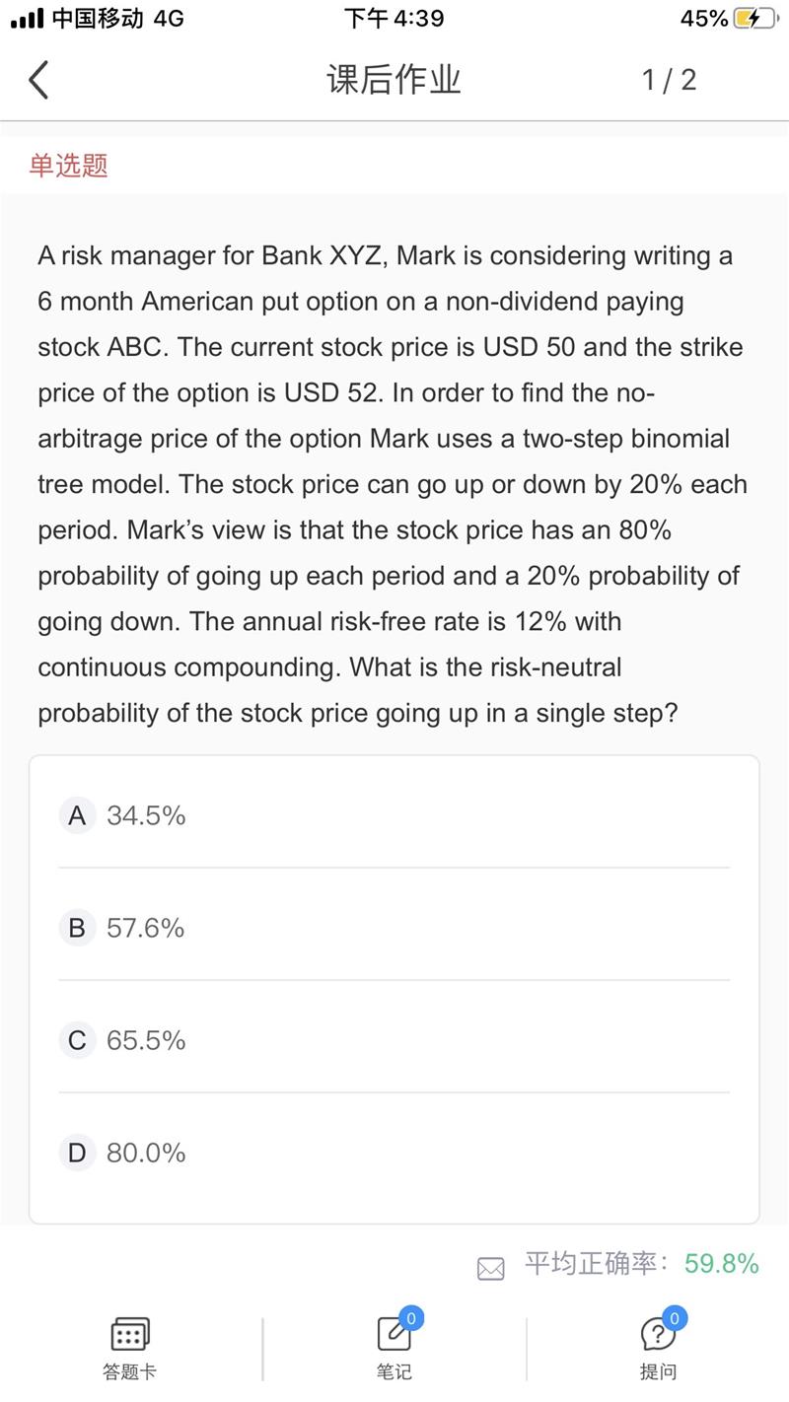This screenshot has height=1402, width=789.
Task: Tap the 平均正确率 59.8% statistic
Action: pyautogui.click(x=641, y=1264)
